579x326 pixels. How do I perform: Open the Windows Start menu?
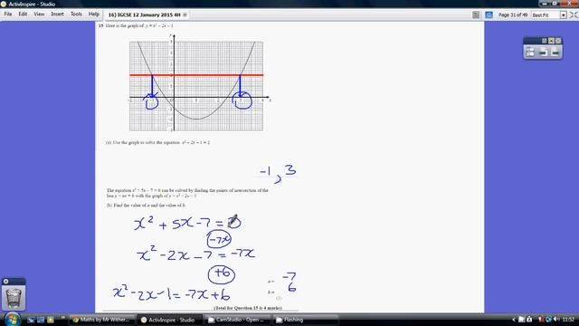click(x=12, y=319)
